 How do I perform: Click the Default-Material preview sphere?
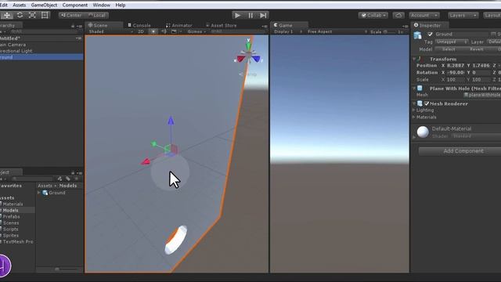coord(423,132)
